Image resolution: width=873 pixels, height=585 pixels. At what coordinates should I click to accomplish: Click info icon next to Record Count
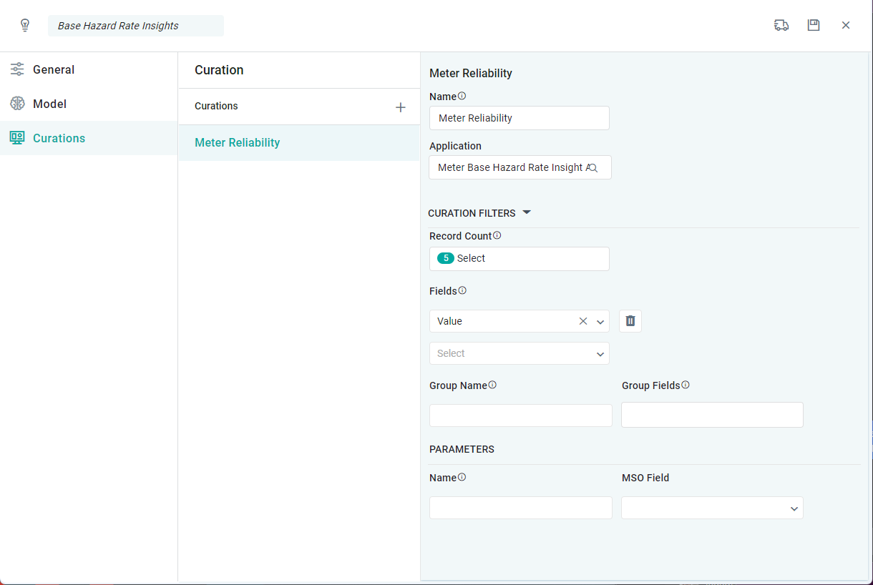pos(497,235)
